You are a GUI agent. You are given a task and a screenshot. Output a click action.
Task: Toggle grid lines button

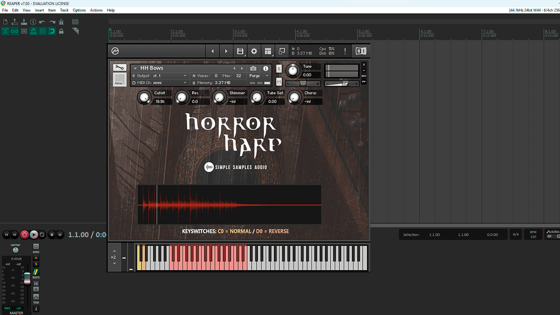click(x=43, y=31)
